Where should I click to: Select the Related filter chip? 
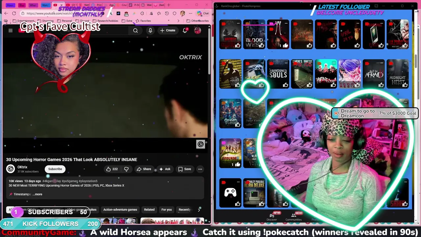[x=149, y=209]
